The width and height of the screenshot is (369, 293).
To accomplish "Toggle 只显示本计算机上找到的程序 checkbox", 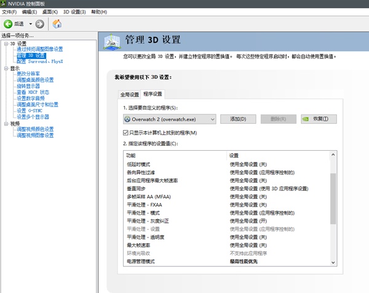I will pyautogui.click(x=125, y=133).
